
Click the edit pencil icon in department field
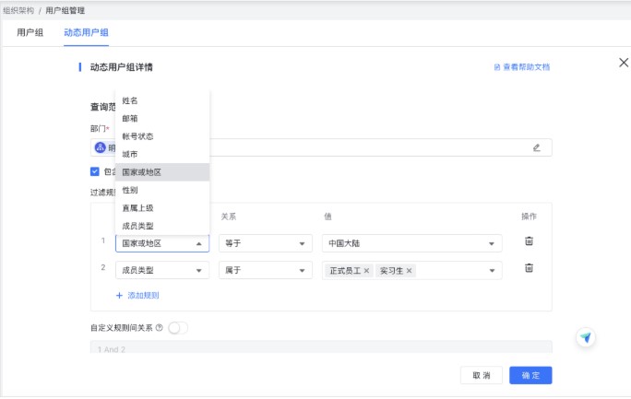point(536,147)
